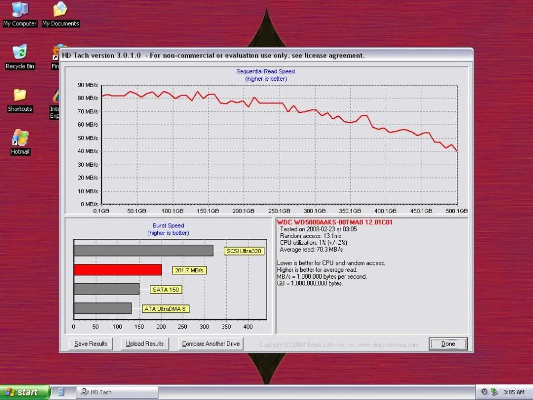Click Done to close HD Tach

tap(448, 344)
